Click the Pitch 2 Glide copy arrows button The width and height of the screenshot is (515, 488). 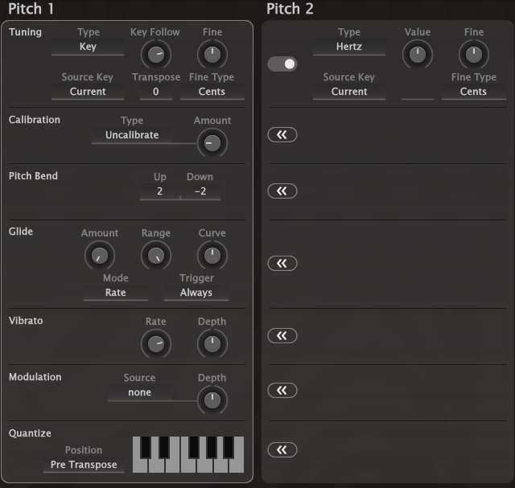(x=282, y=263)
